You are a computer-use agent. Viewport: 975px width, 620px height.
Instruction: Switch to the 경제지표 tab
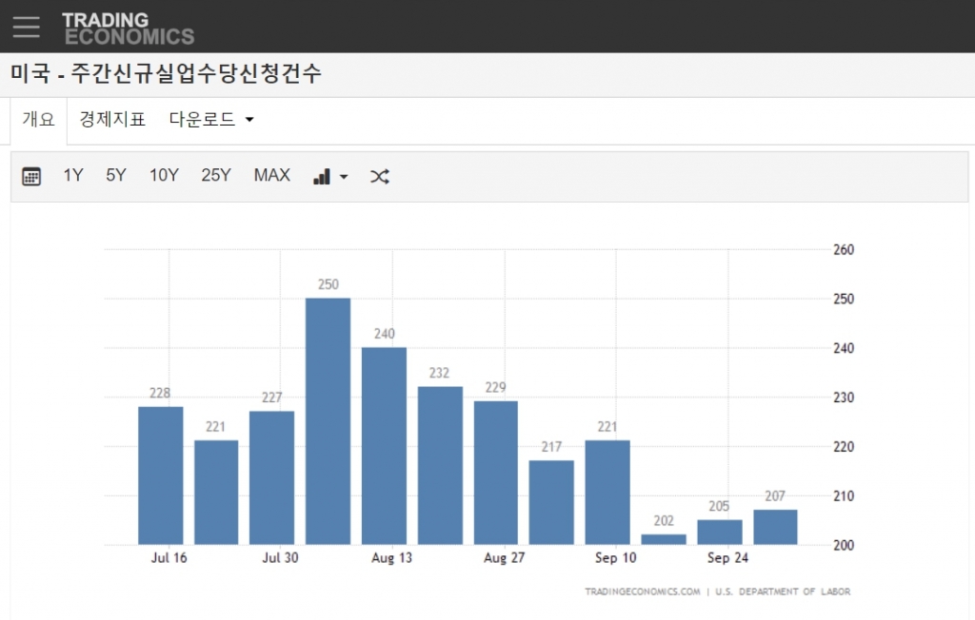112,120
